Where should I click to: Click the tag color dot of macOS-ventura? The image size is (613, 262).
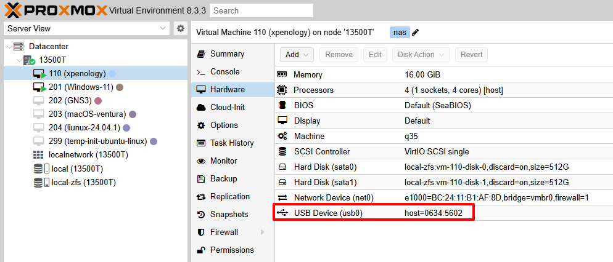(x=133, y=114)
